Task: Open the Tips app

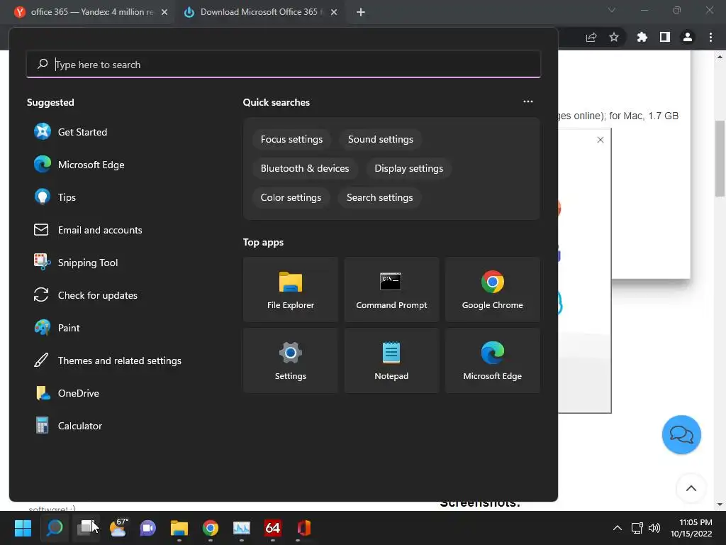Action: pyautogui.click(x=55, y=197)
